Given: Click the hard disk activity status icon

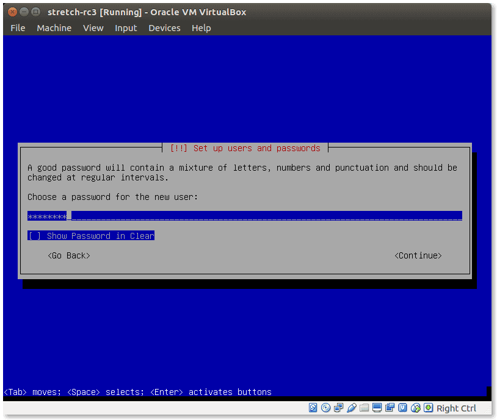Looking at the screenshot, I should [x=313, y=408].
